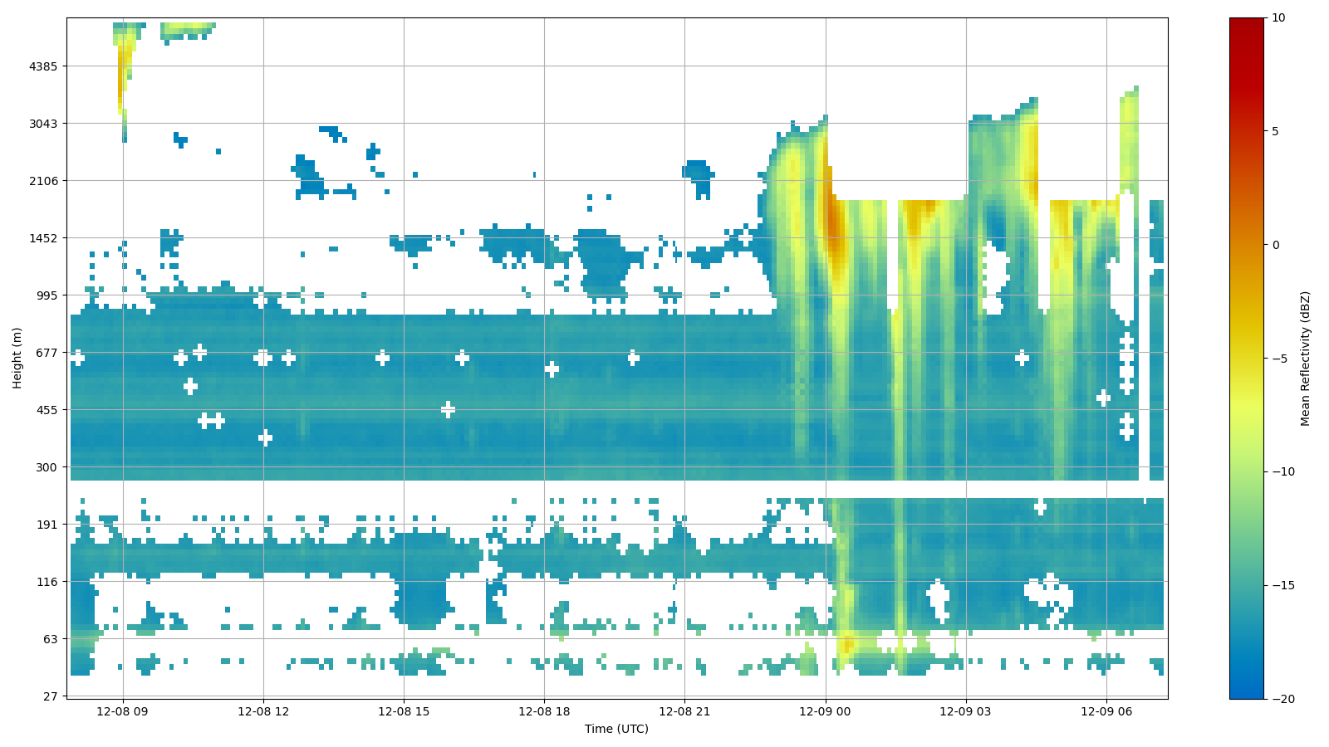The height and width of the screenshot is (747, 1329).
Task: Click the colorbar tick label '5'
Action: tap(1275, 131)
